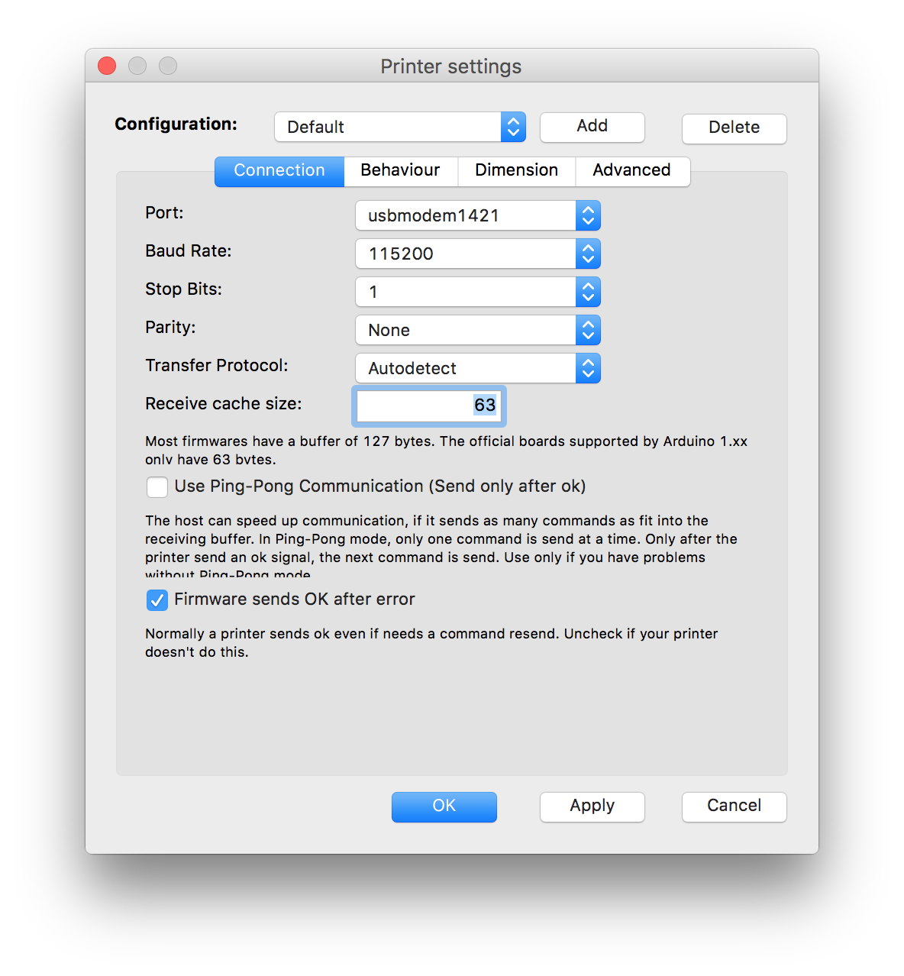Switch to the Connection tab
Image resolution: width=904 pixels, height=976 pixels.
coord(279,170)
